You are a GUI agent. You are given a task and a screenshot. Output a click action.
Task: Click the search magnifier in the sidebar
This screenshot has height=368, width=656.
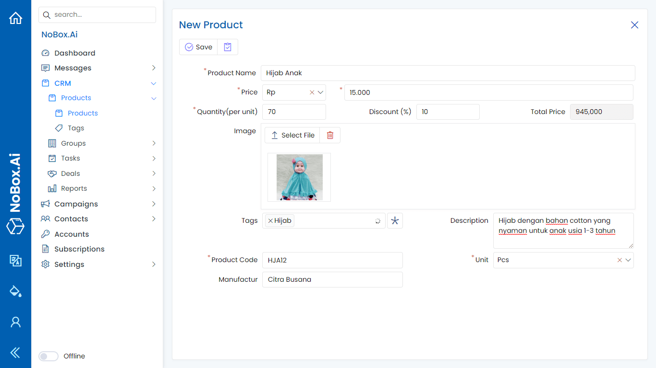pyautogui.click(x=47, y=15)
